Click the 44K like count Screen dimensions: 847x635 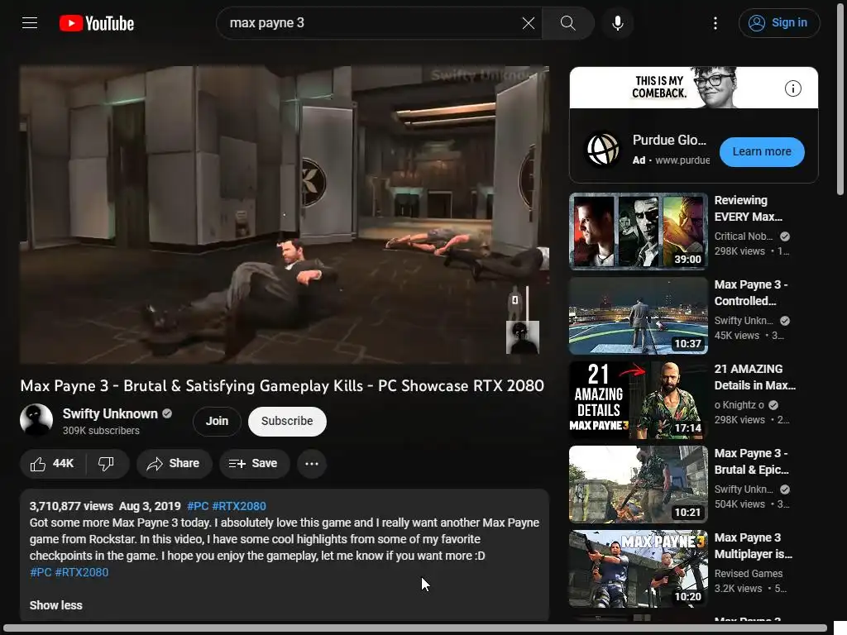tap(63, 463)
